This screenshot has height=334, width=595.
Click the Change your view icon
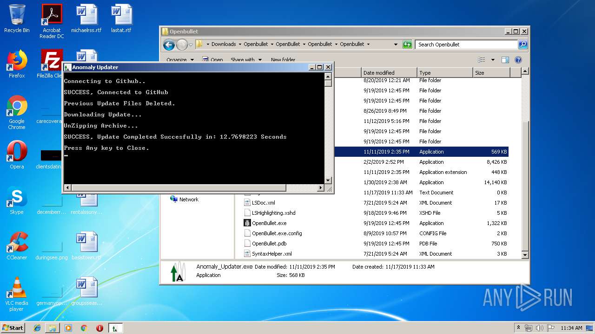pyautogui.click(x=481, y=60)
